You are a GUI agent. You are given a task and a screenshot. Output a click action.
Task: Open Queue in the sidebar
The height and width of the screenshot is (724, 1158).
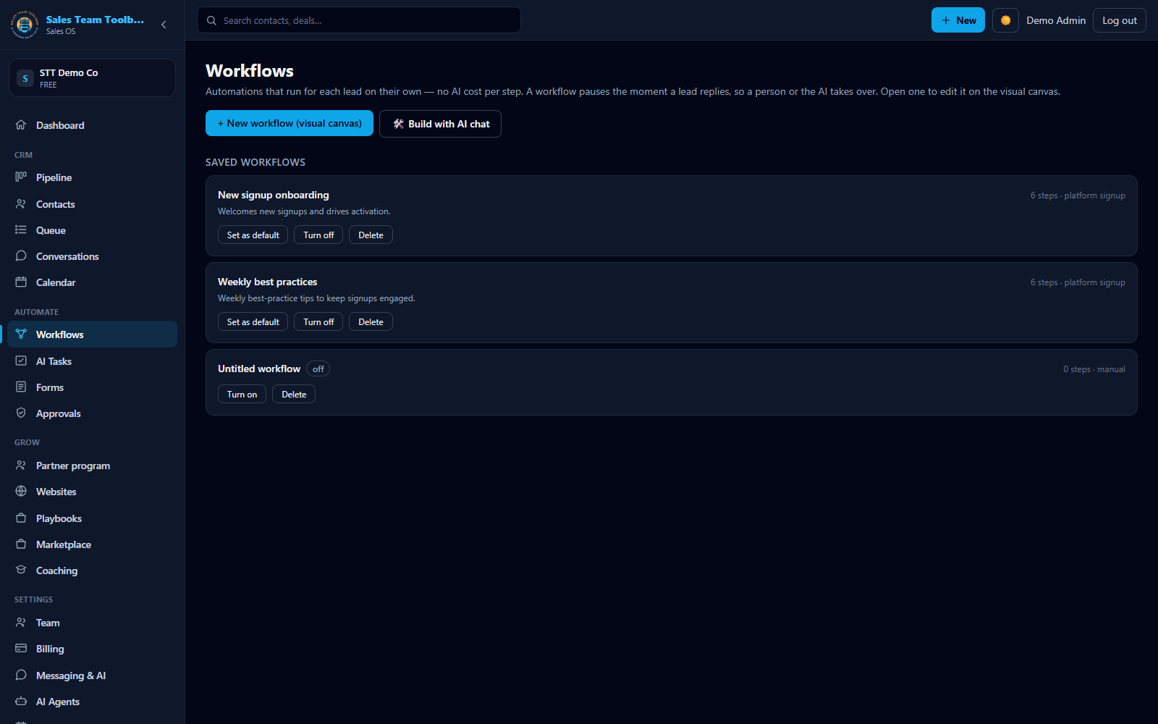point(92,230)
